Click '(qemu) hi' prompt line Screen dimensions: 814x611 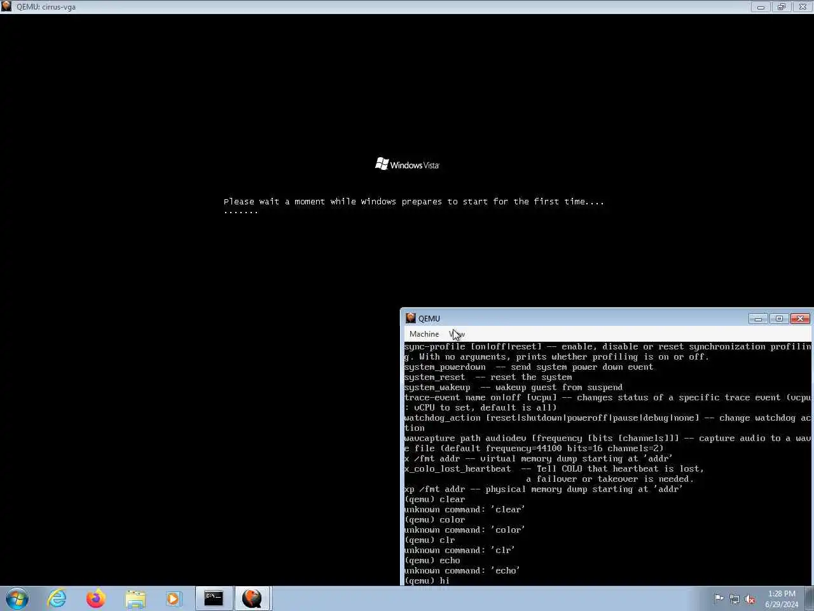point(427,581)
